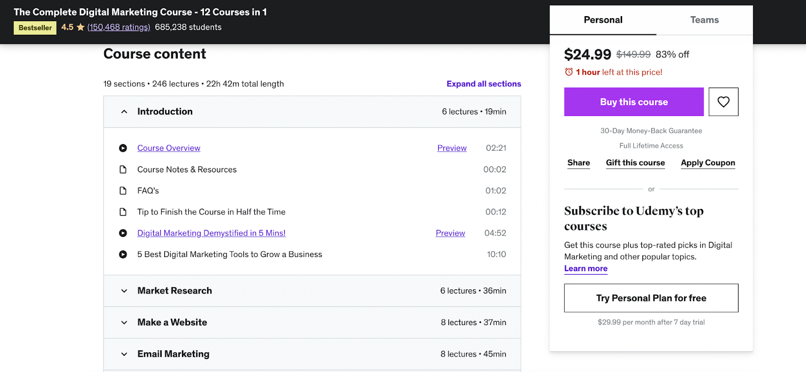
Task: Expand the Email Marketing section
Action: [312, 354]
